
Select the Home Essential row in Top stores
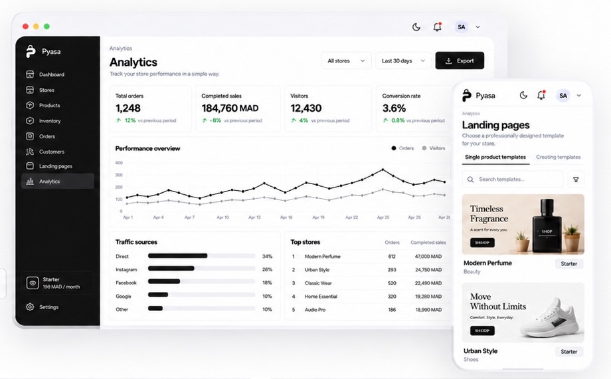click(x=368, y=297)
